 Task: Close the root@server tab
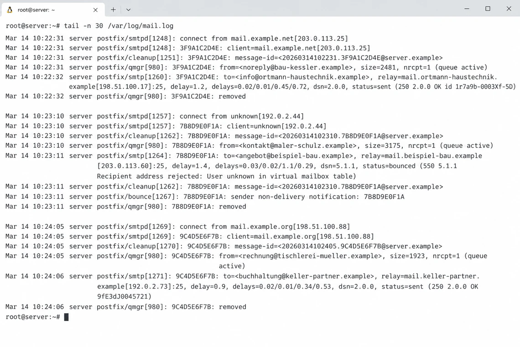(95, 10)
